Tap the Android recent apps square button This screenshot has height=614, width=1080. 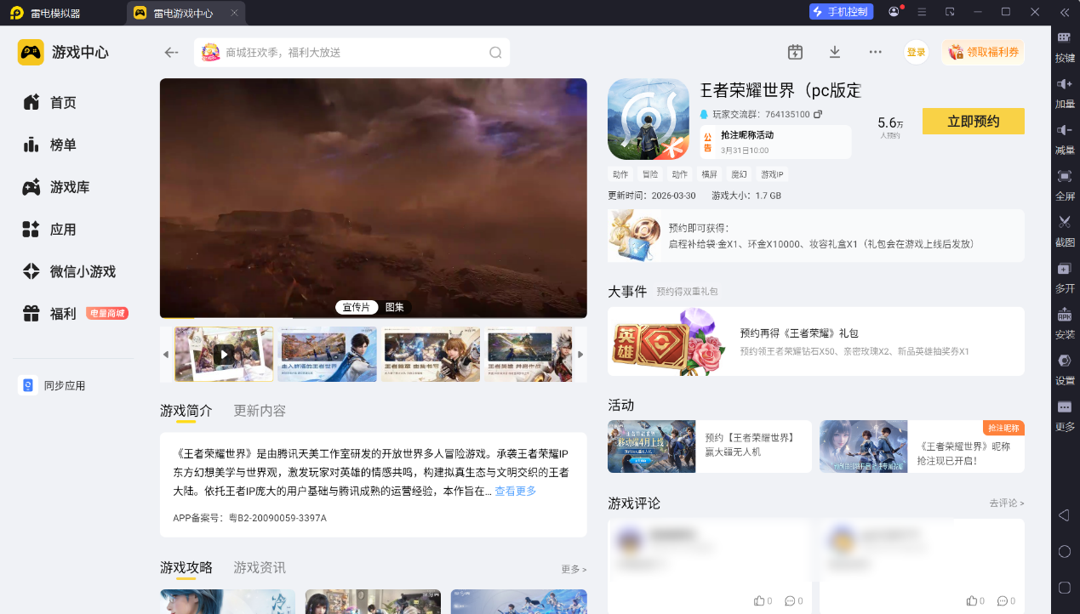point(1064,587)
